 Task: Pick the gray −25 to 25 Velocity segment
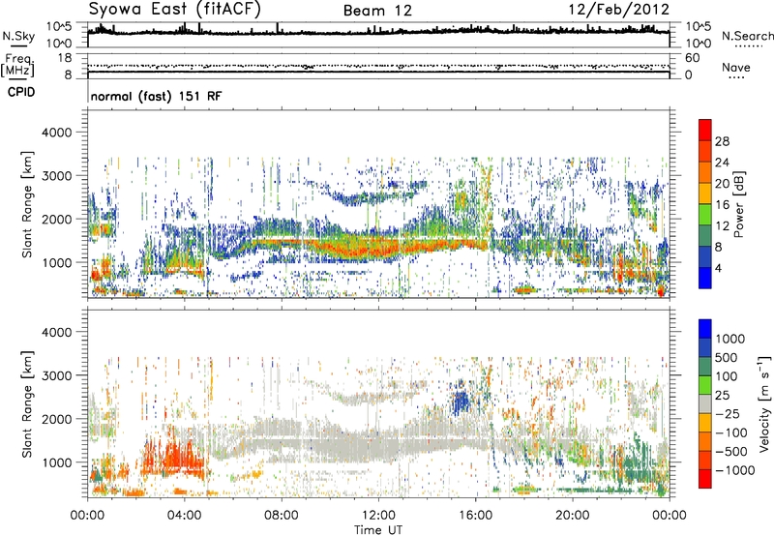705,403
